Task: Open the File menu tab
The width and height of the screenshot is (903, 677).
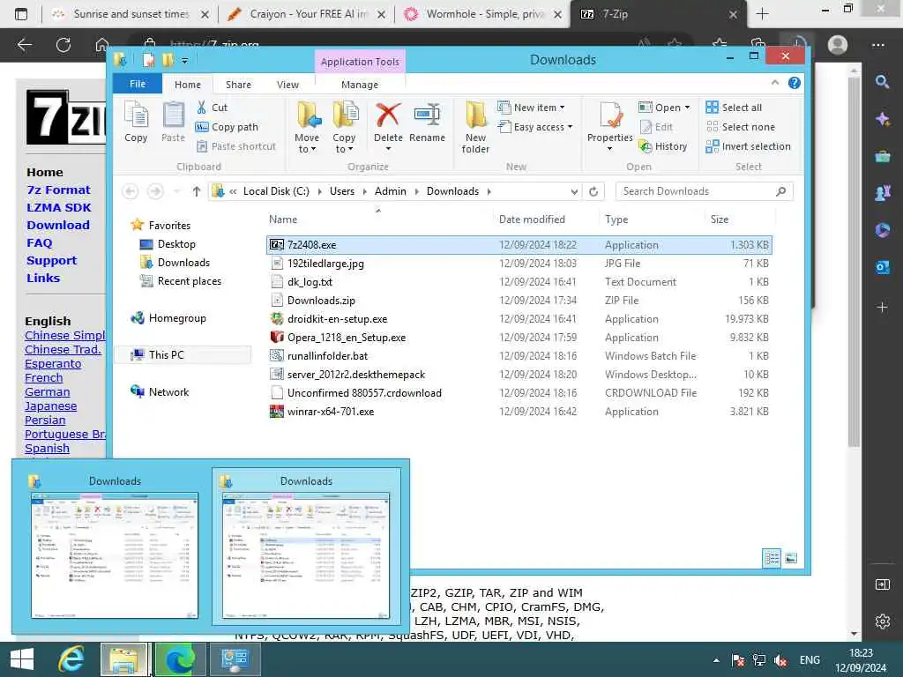Action: click(138, 84)
